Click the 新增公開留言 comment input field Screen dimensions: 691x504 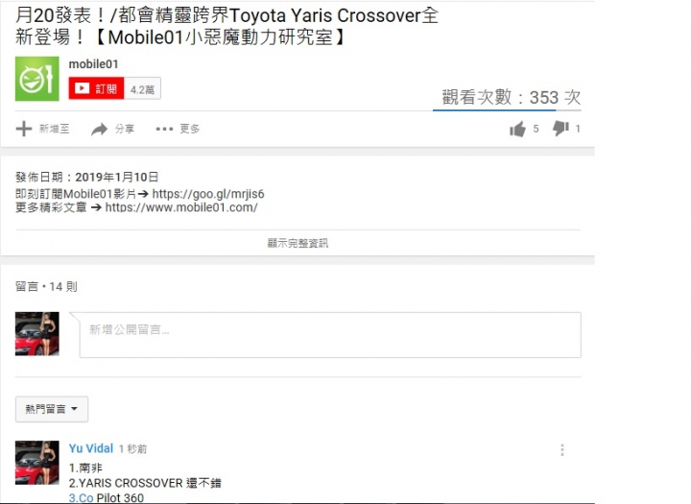coord(330,335)
